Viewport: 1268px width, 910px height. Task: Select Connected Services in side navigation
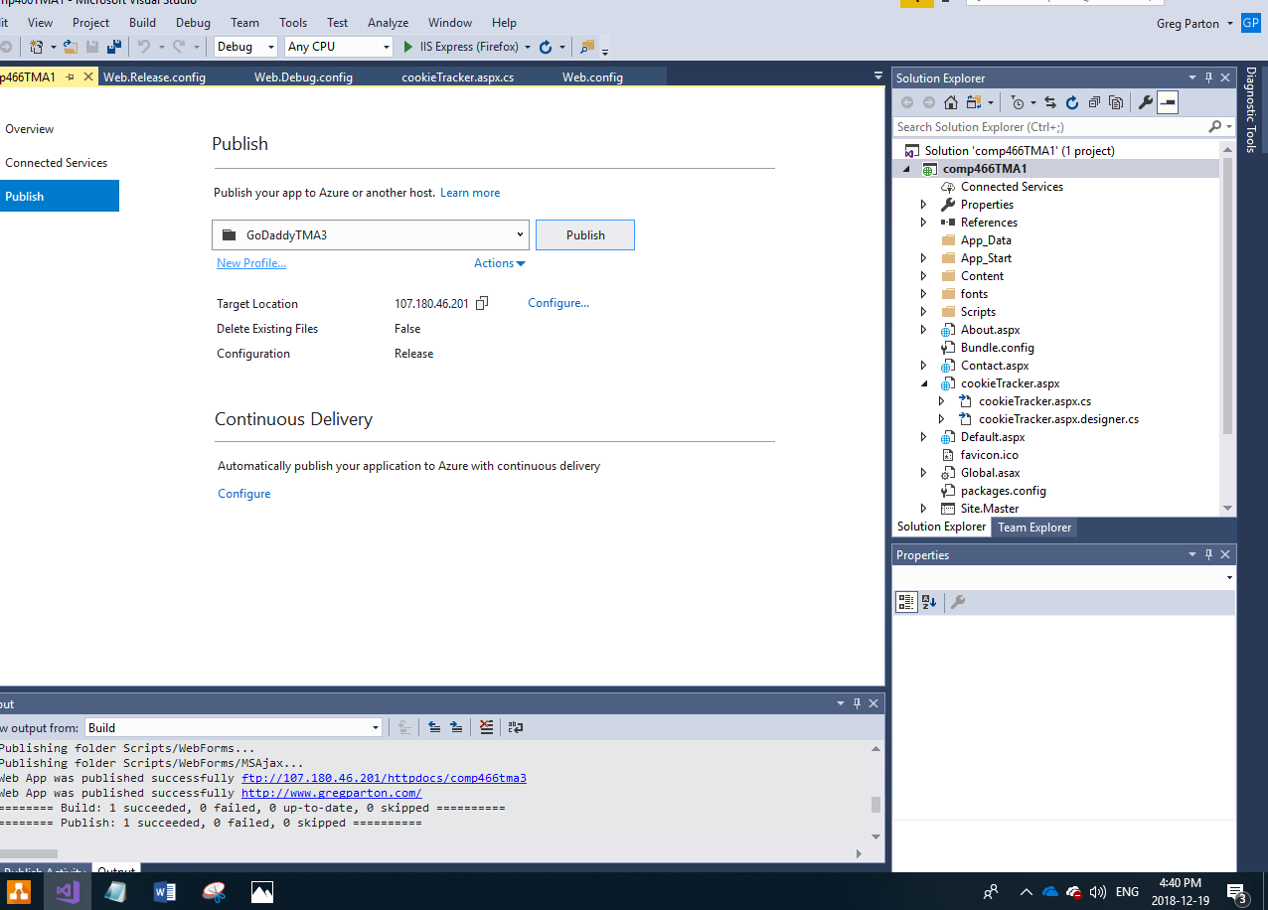57,163
